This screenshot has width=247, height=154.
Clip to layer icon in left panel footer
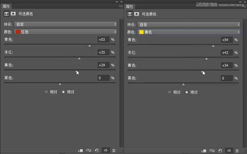[x=80, y=151]
